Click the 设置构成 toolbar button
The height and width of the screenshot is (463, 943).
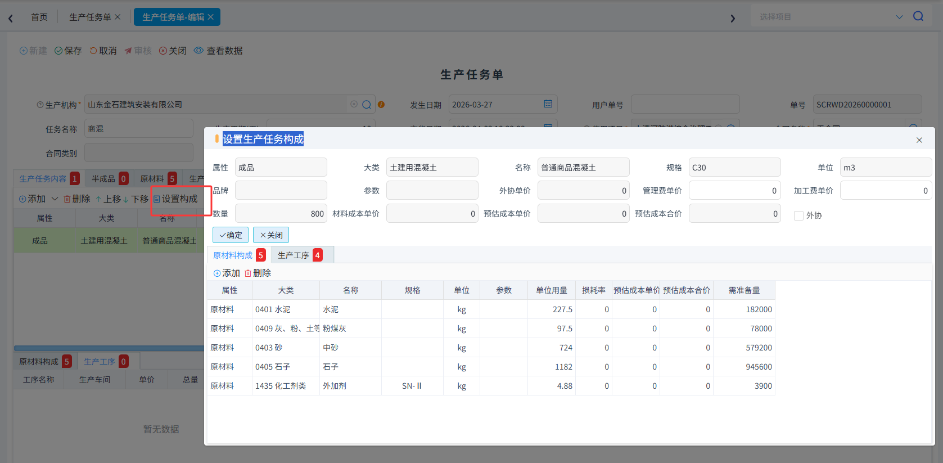point(175,199)
